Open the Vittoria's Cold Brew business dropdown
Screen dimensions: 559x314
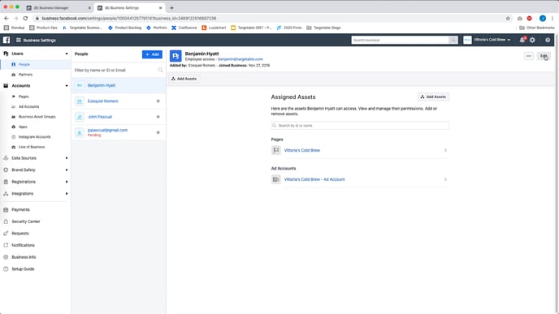pos(487,40)
